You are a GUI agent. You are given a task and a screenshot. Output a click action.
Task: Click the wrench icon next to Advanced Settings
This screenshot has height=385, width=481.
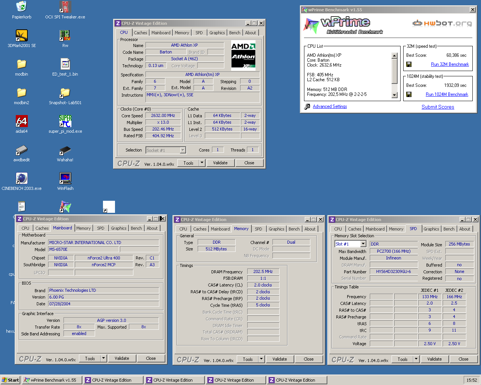pyautogui.click(x=307, y=107)
